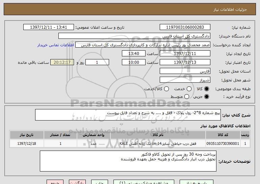Click item code 0935110730390001 cell
The width and height of the screenshot is (260, 184).
(x=223, y=143)
